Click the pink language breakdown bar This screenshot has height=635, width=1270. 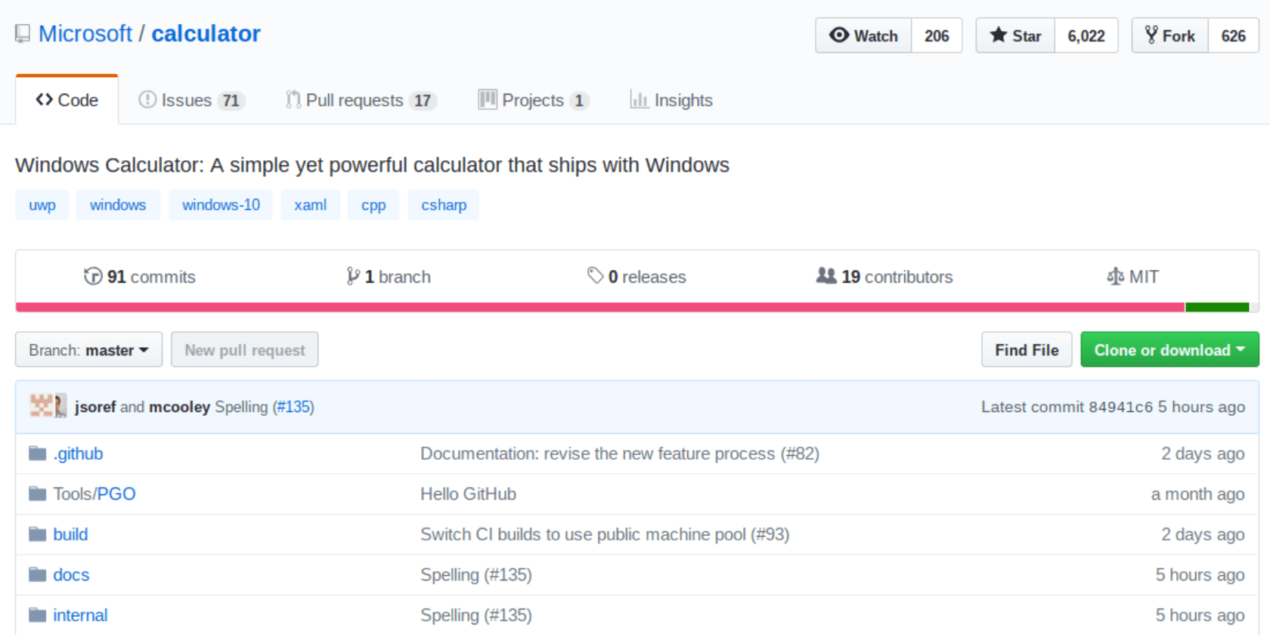tap(599, 307)
